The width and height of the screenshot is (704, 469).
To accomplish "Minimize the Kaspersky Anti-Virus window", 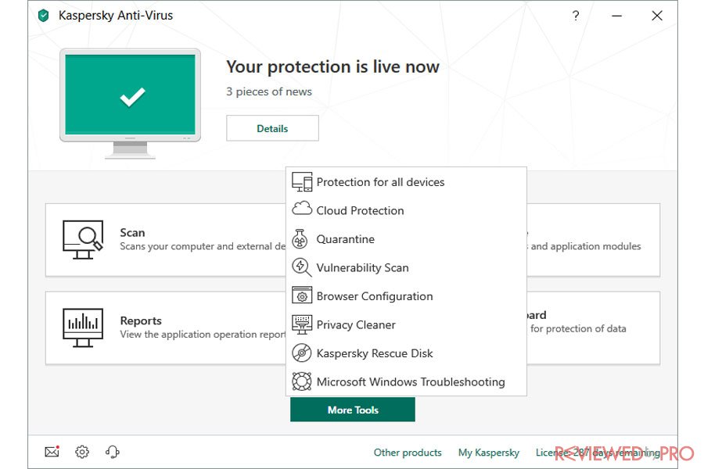I will 617,16.
